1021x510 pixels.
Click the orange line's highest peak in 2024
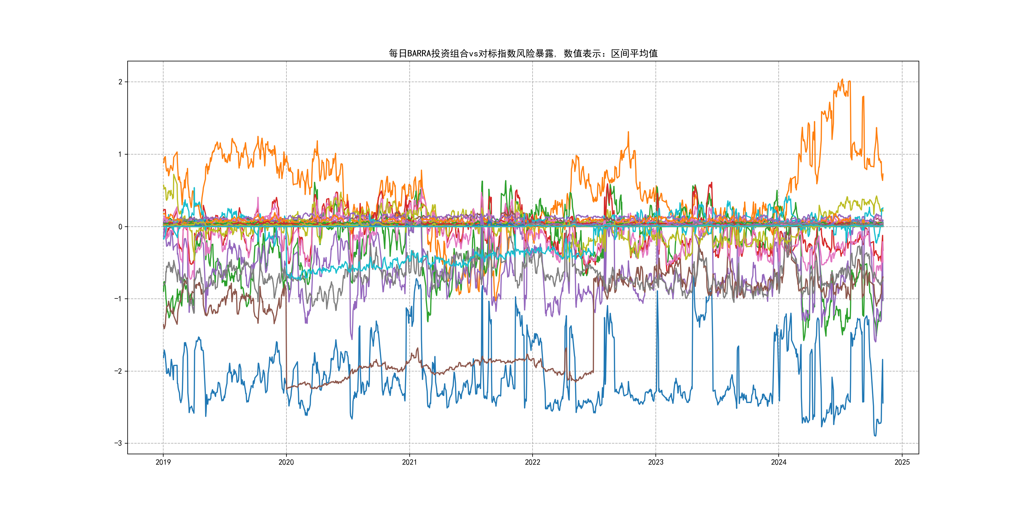(x=842, y=80)
